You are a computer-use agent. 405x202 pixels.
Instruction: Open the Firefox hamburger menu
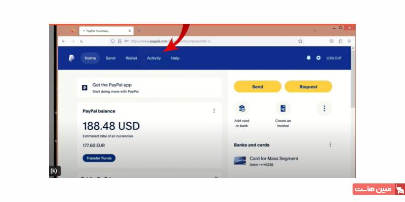click(x=349, y=41)
